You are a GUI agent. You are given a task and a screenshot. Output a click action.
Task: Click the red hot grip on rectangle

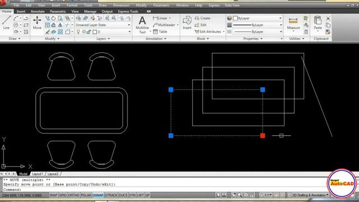tap(263, 136)
